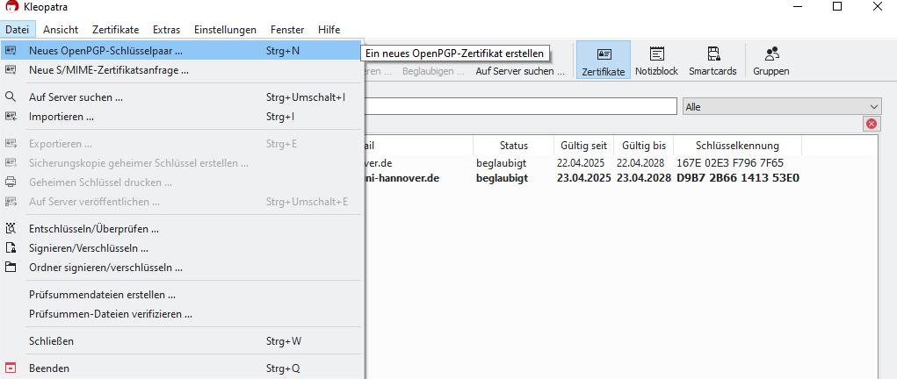Sort by Schlüsselkennung column header
This screenshot has height=379, width=897.
tap(737, 146)
